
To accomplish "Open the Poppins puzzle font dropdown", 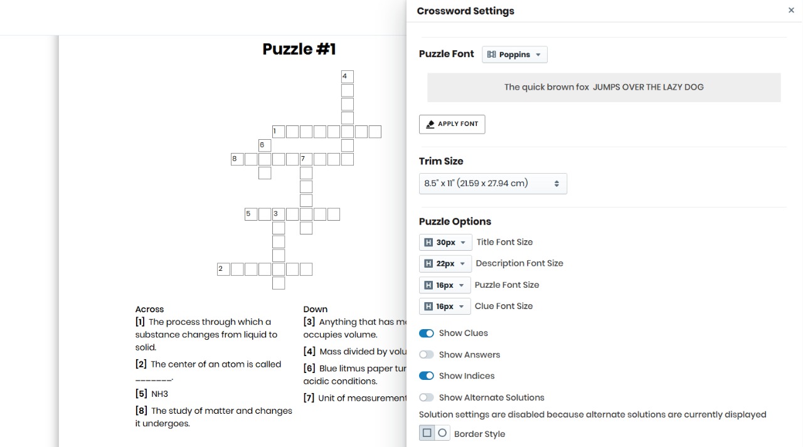I will coord(514,55).
